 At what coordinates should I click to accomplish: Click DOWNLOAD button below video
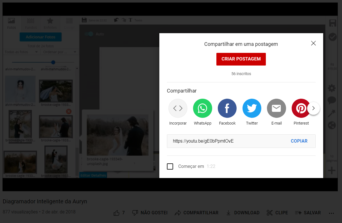(x=243, y=213)
